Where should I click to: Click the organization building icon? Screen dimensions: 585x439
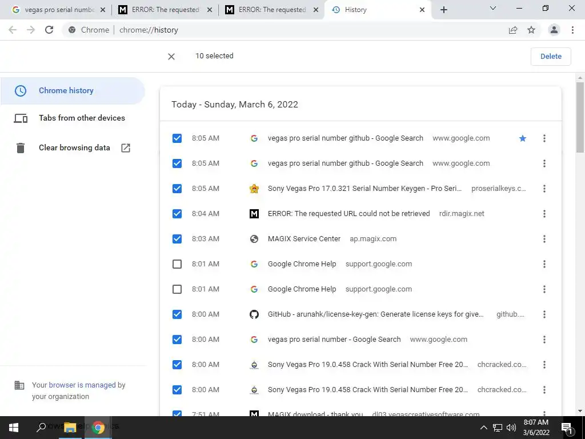pyautogui.click(x=19, y=385)
